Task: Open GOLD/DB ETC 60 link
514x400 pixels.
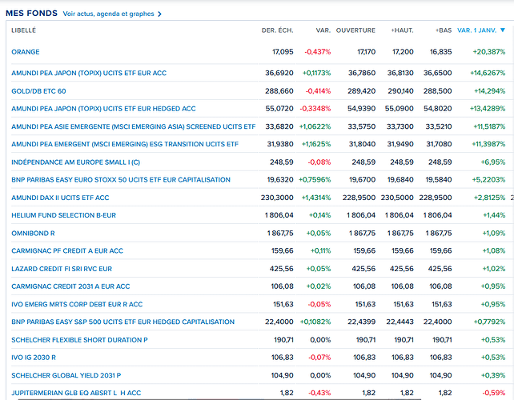Action: [x=38, y=91]
